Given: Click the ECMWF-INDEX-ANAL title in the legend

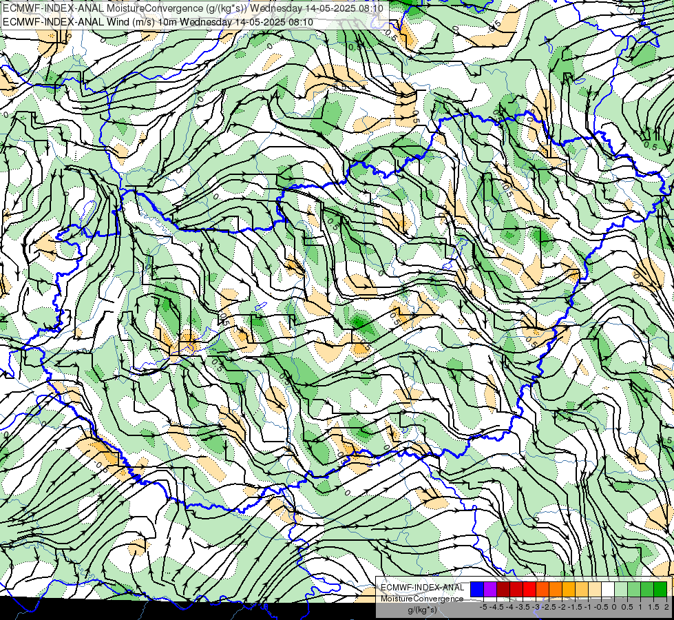Looking at the screenshot, I should [x=423, y=588].
